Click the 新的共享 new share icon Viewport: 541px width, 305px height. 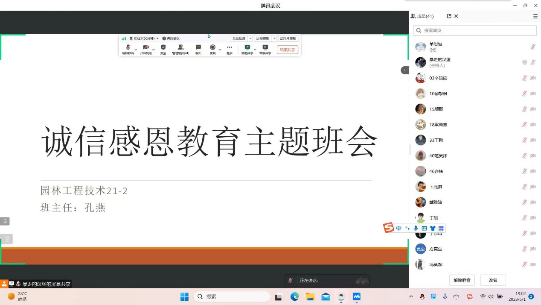(247, 48)
